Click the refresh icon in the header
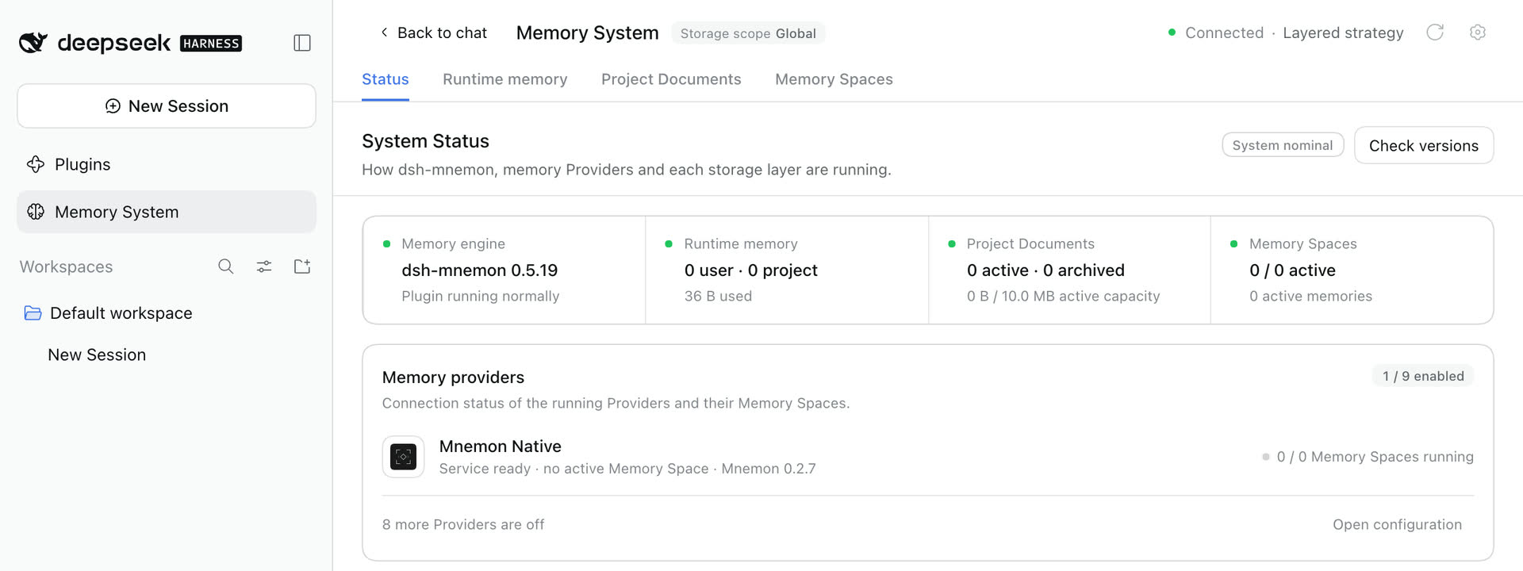1523x571 pixels. (1435, 33)
